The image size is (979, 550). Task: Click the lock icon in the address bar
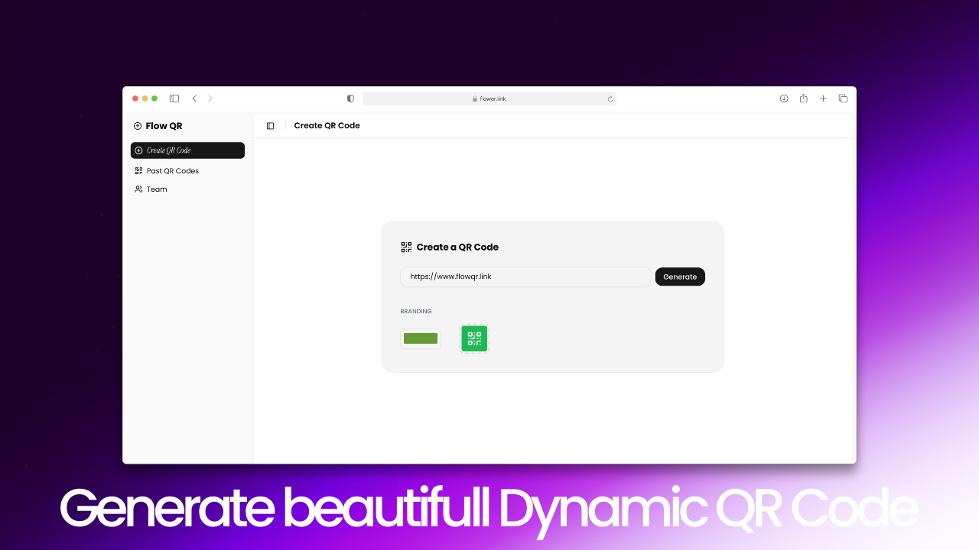[475, 99]
